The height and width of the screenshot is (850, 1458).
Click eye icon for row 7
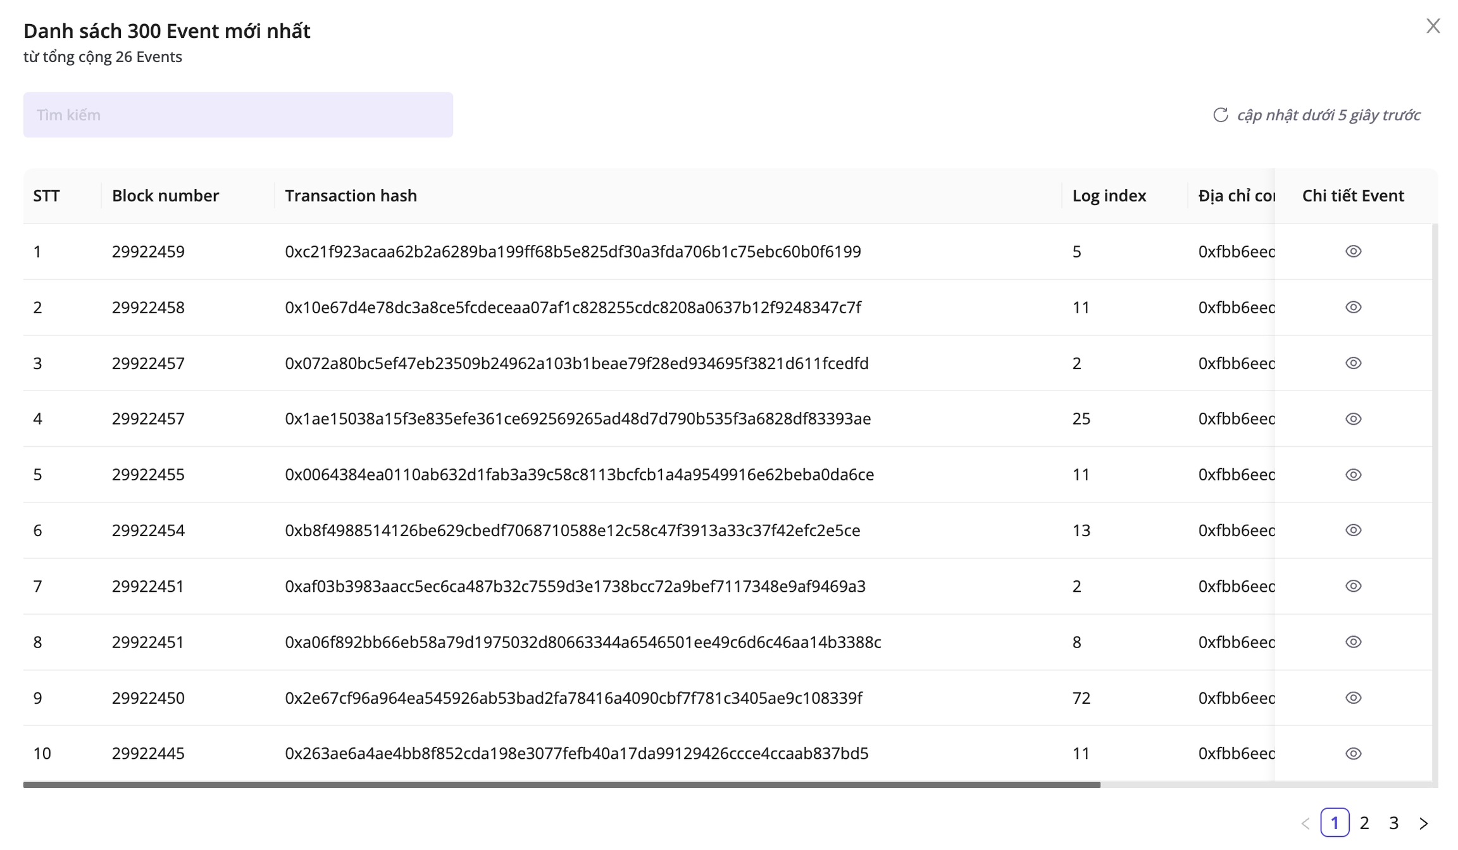click(1353, 586)
